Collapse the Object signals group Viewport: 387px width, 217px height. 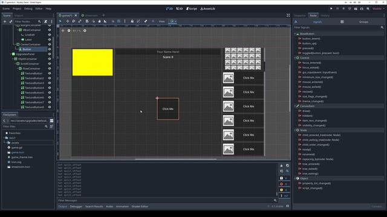[295, 178]
